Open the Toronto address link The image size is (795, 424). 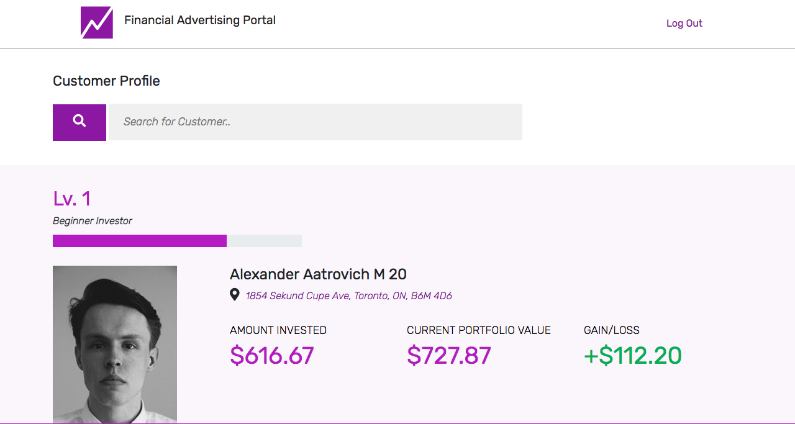point(348,296)
